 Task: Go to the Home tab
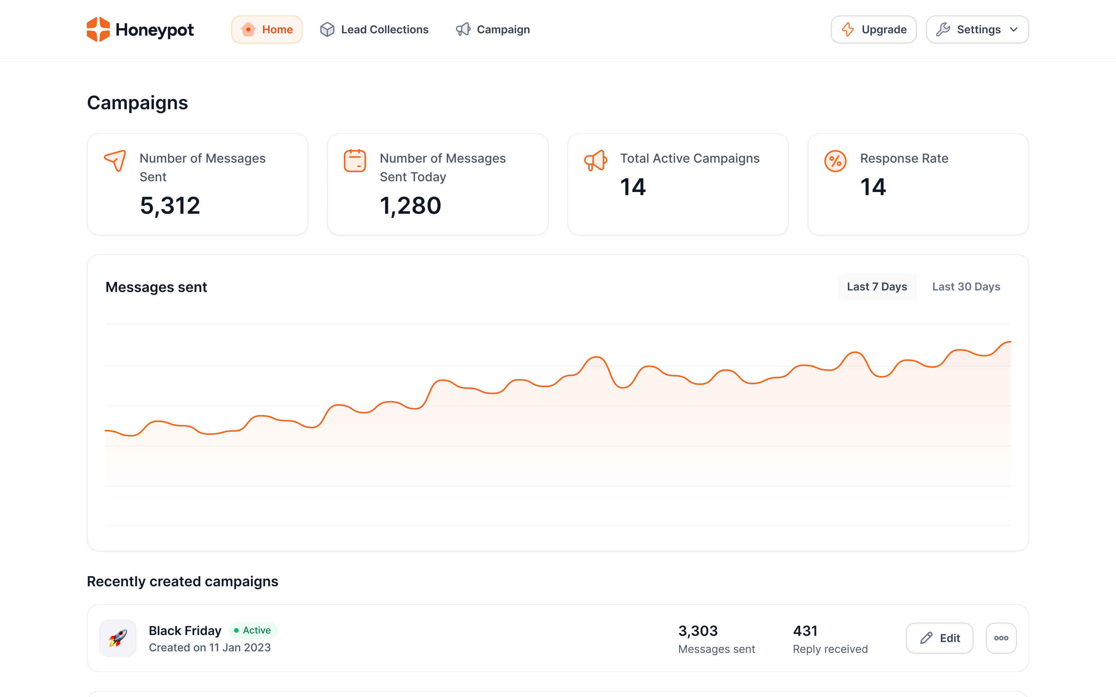(267, 29)
